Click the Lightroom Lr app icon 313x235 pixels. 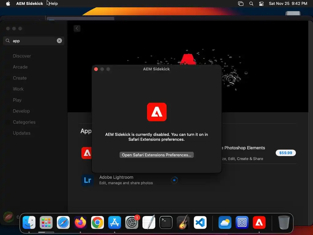tap(88, 180)
